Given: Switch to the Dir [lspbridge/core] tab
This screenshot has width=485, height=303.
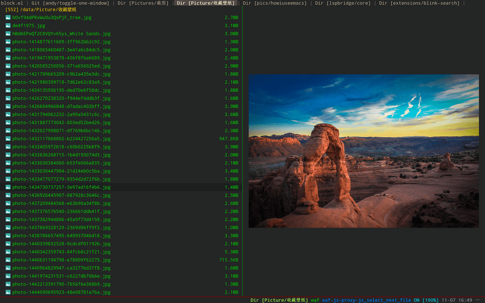Looking at the screenshot, I should (342, 3).
